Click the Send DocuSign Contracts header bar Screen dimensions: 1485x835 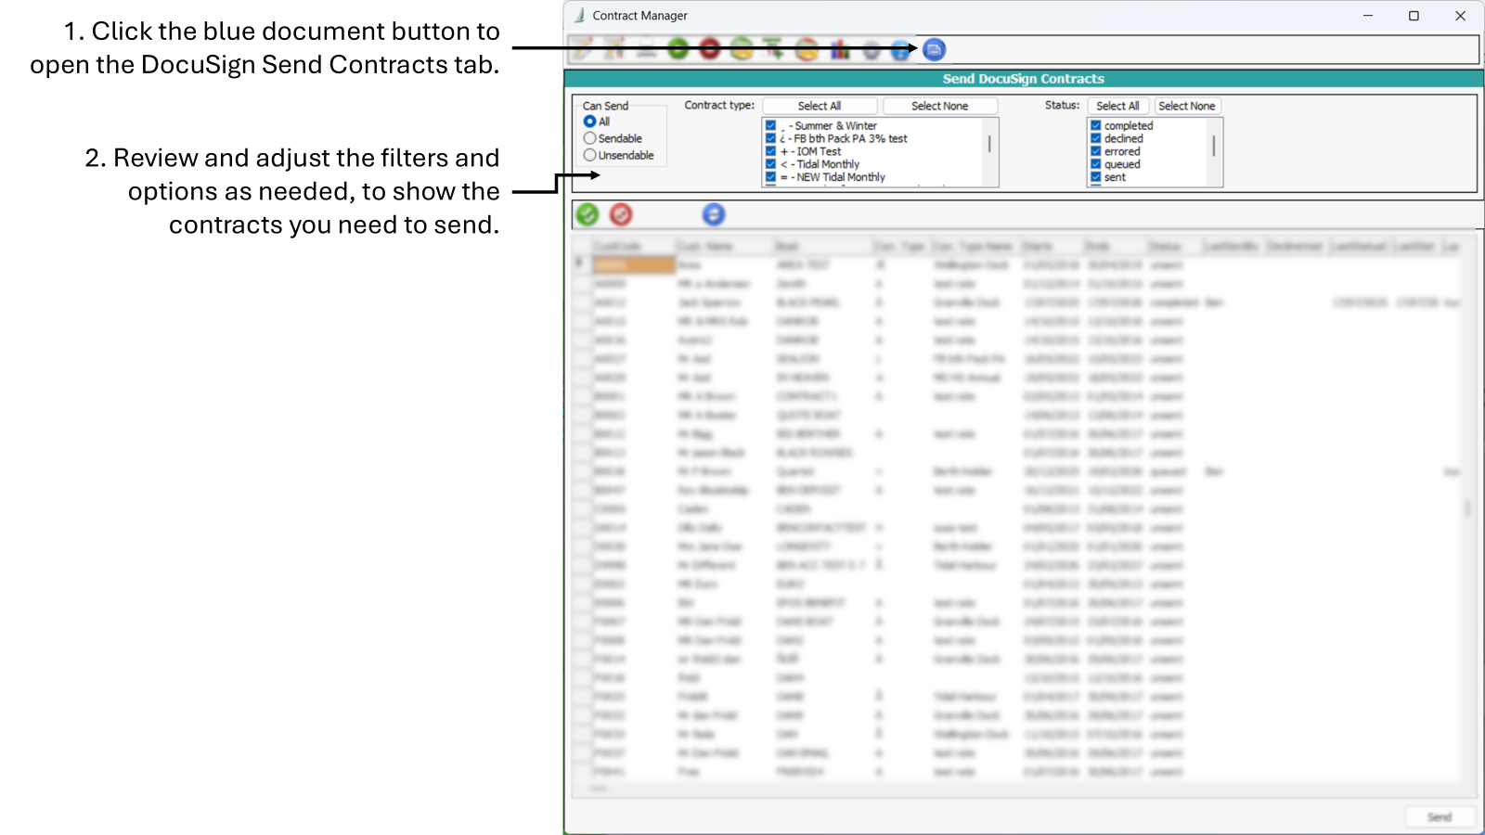coord(1023,79)
